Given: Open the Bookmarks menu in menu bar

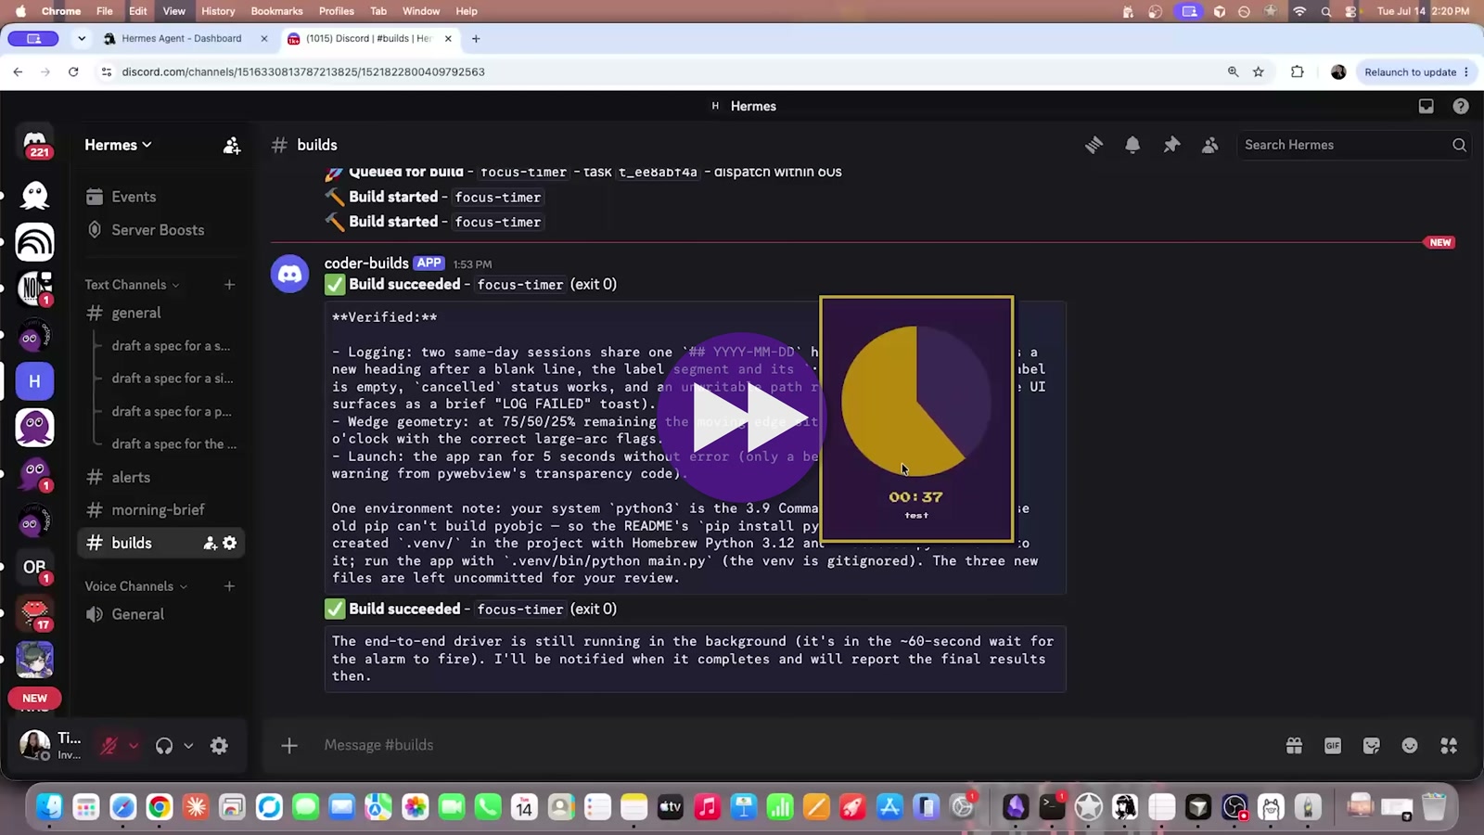Looking at the screenshot, I should pos(276,11).
